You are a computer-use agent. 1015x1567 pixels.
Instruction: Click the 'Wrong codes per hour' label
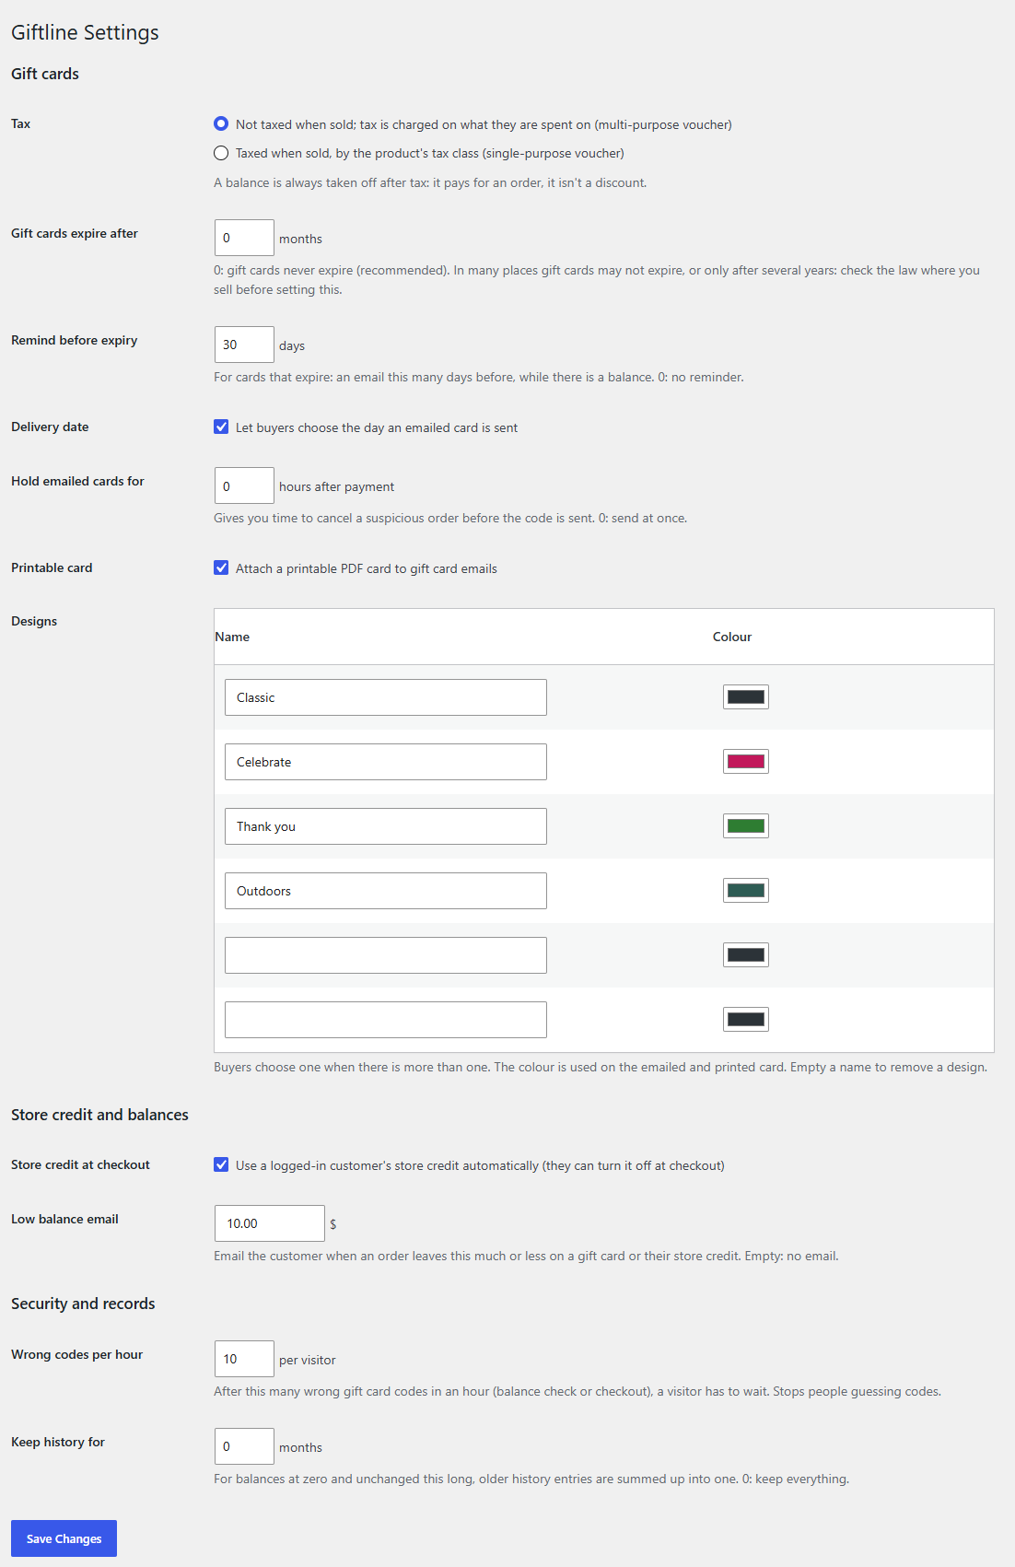77,1354
